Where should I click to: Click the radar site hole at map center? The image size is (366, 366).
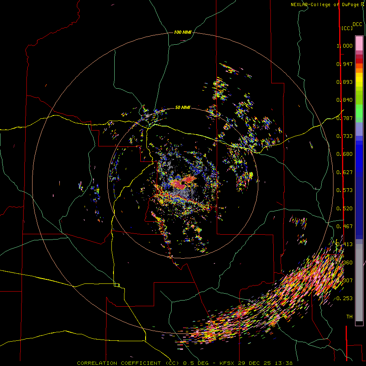(183, 183)
